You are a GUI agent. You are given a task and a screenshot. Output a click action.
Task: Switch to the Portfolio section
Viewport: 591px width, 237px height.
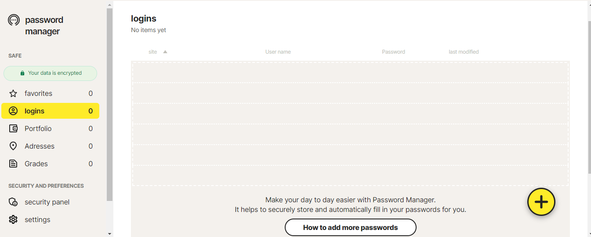pyautogui.click(x=38, y=129)
